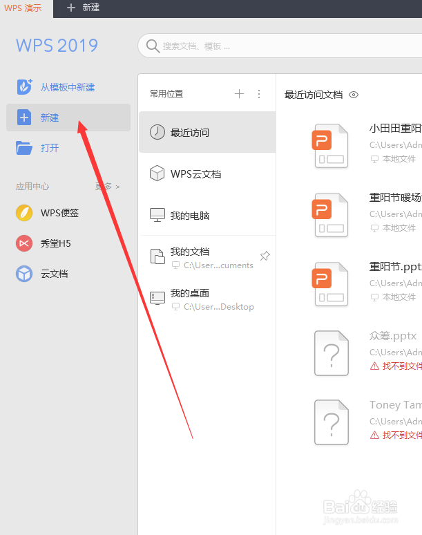Select 我的电脑 location
This screenshot has width=422, height=535.
(x=207, y=215)
